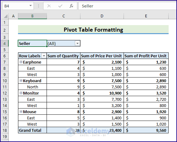The width and height of the screenshot is (177, 142).
Task: Select Monitor West price 3,200
Action: [x=102, y=105]
